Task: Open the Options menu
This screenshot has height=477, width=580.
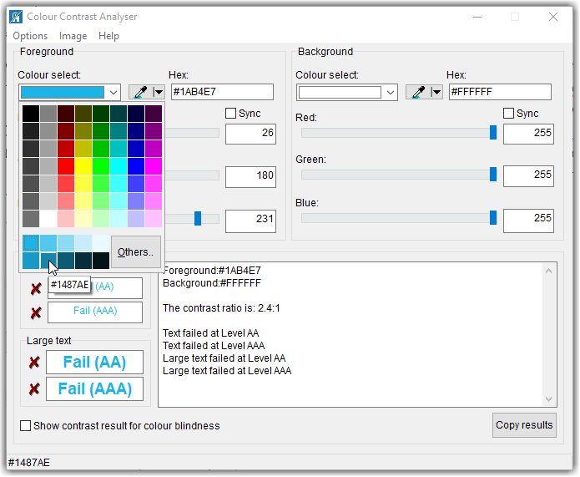Action: pos(30,36)
